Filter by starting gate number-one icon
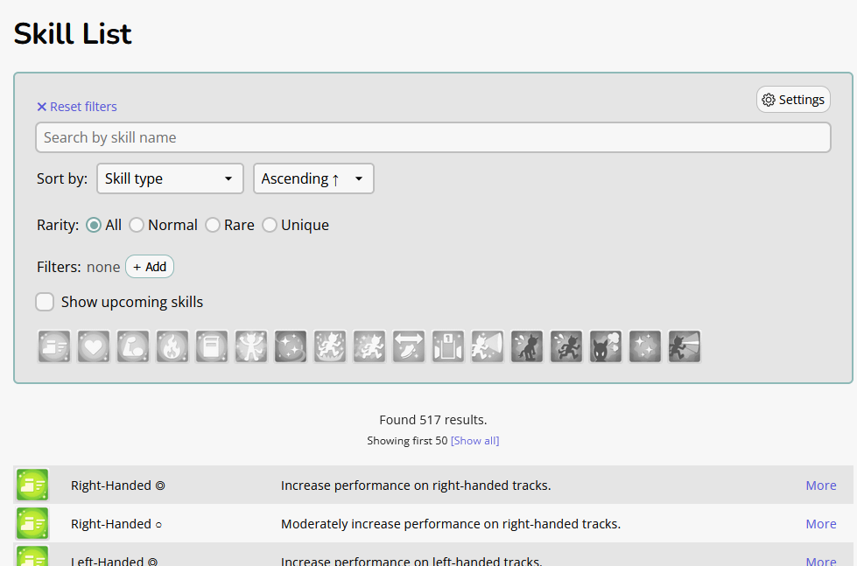Viewport: 857px width, 566px height. 447,346
